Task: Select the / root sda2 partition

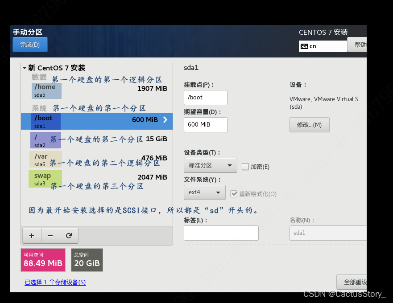Action: [x=97, y=140]
